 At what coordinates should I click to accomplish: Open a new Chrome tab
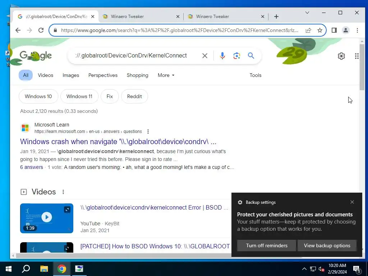(x=276, y=17)
